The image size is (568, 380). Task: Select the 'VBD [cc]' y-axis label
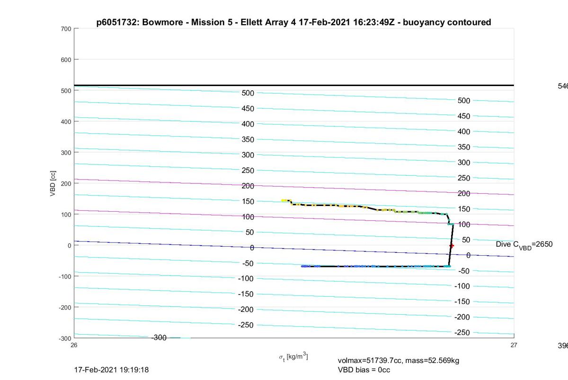pyautogui.click(x=53, y=183)
